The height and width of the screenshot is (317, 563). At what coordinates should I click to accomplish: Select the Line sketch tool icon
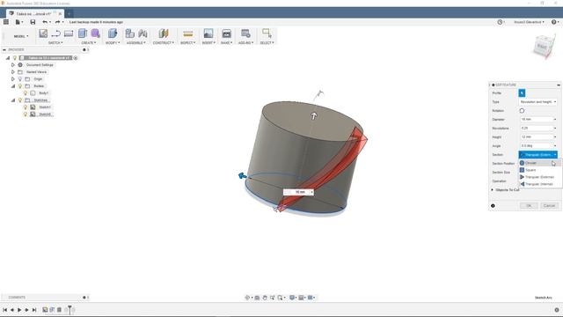(x=55, y=33)
